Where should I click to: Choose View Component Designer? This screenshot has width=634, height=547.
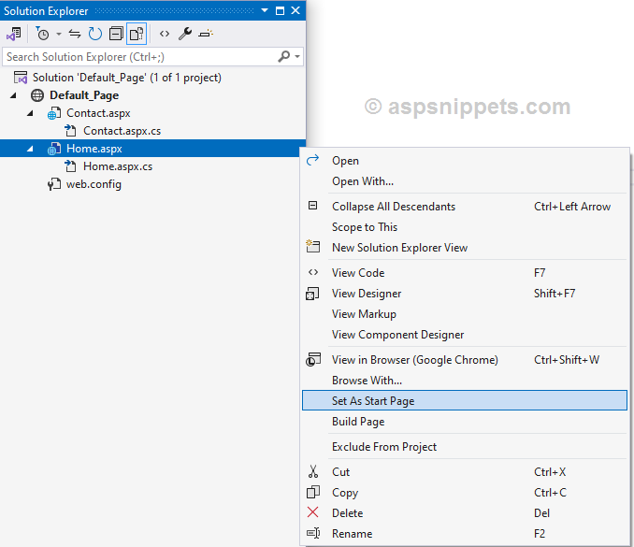[465, 335]
